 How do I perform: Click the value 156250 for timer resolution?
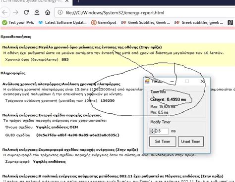(108, 100)
